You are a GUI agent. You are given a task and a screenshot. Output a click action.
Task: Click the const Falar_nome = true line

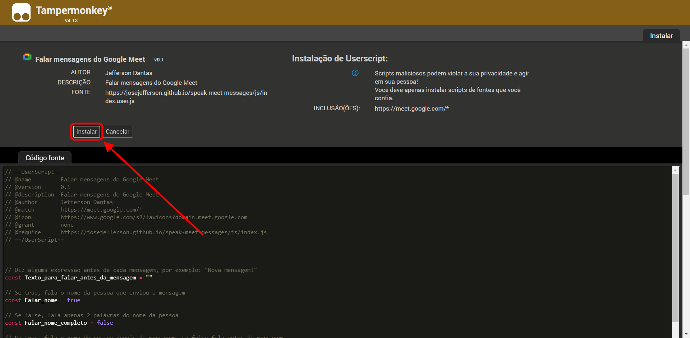43,300
